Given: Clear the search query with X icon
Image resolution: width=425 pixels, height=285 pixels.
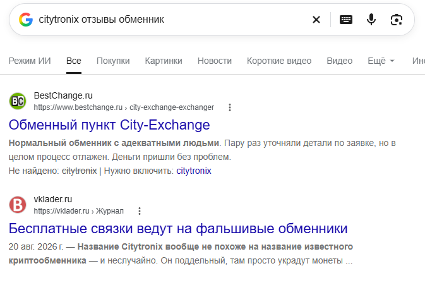Looking at the screenshot, I should [316, 20].
